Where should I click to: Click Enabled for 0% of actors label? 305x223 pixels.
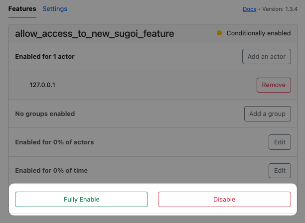[54, 142]
